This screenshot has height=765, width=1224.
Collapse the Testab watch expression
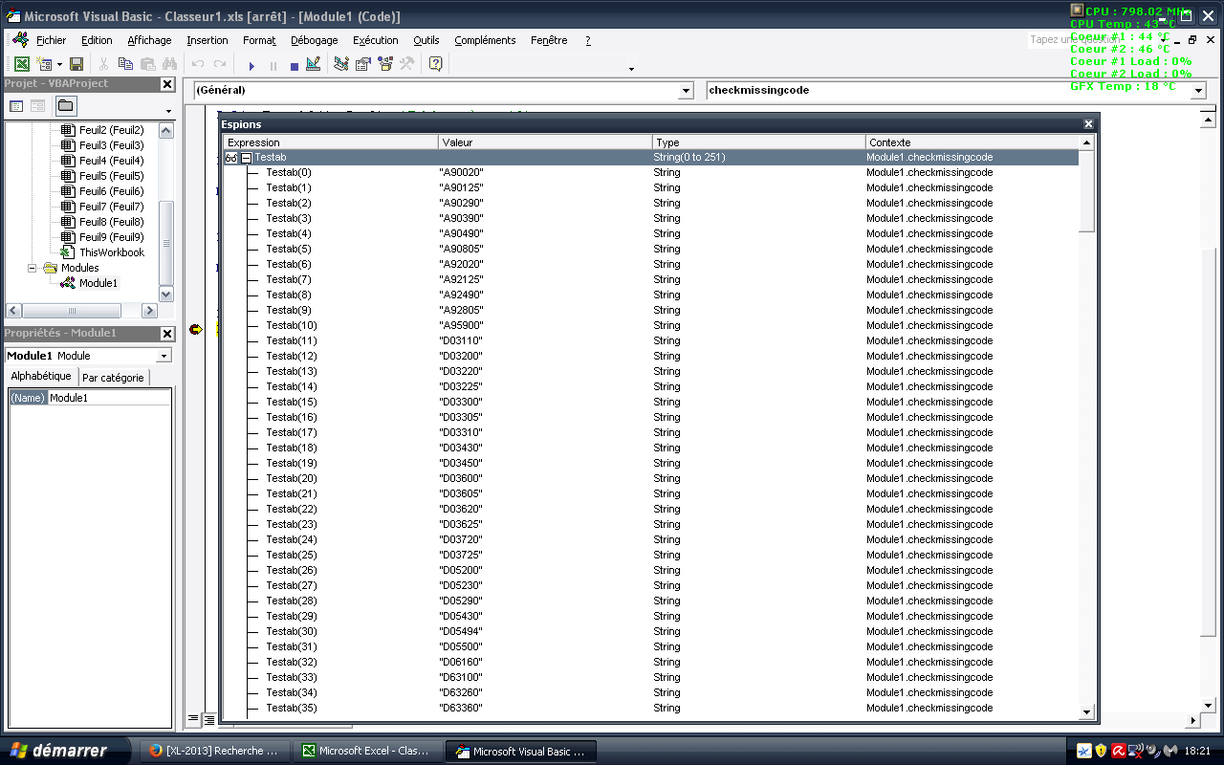coord(246,158)
